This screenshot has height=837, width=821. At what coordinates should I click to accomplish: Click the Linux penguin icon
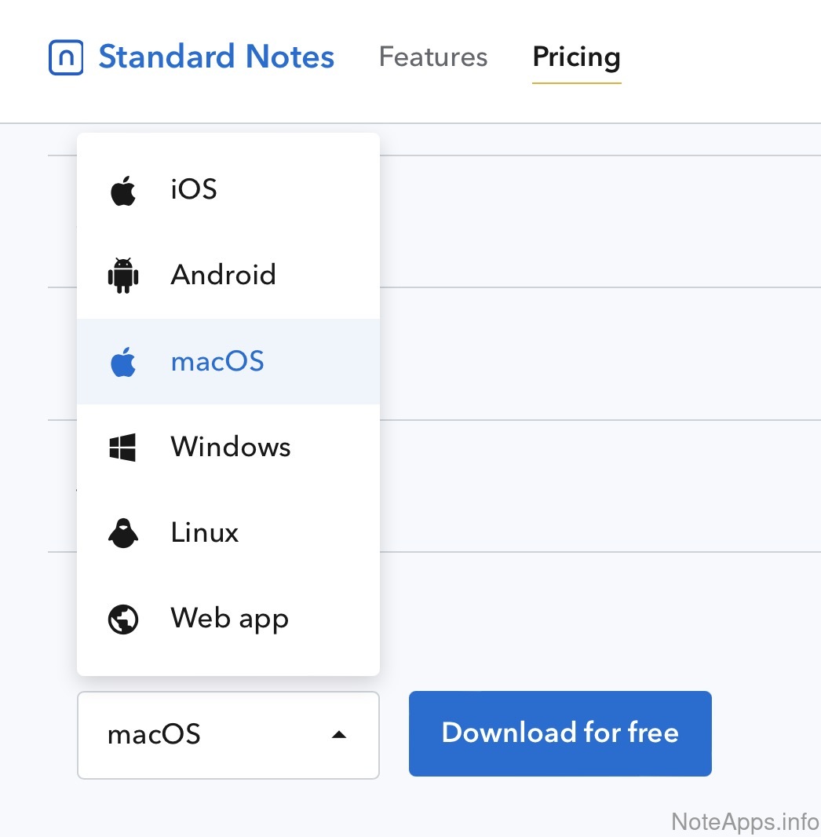pyautogui.click(x=122, y=533)
